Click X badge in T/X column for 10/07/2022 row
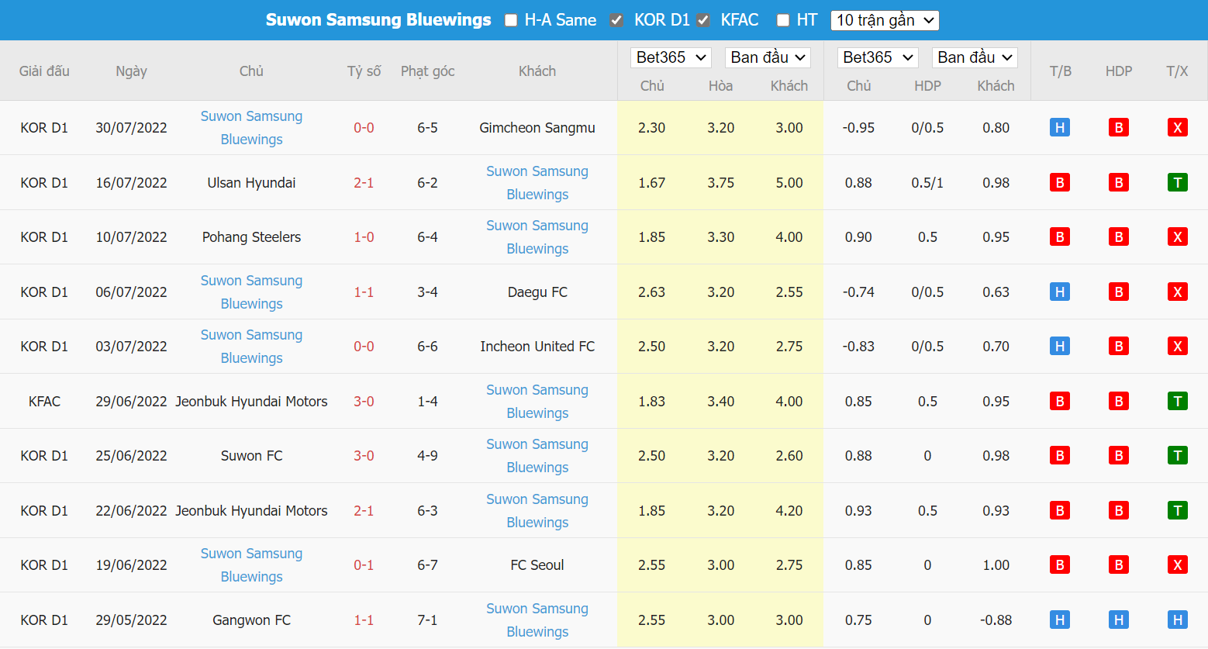Viewport: 1208px width, 649px height. 1178,236
